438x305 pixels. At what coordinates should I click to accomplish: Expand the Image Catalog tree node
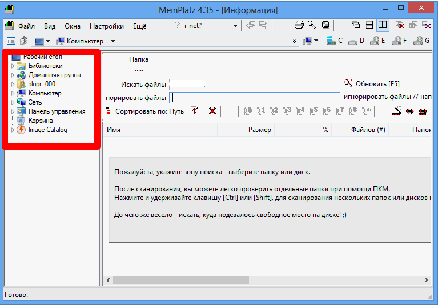pyautogui.click(x=13, y=130)
